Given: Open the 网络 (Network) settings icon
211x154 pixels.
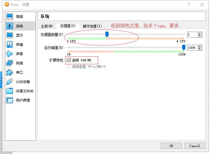Looking at the screenshot, I should coord(10,63).
